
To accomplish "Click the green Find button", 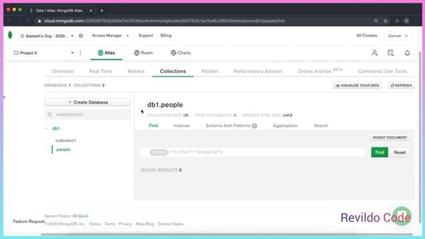I will pos(379,152).
